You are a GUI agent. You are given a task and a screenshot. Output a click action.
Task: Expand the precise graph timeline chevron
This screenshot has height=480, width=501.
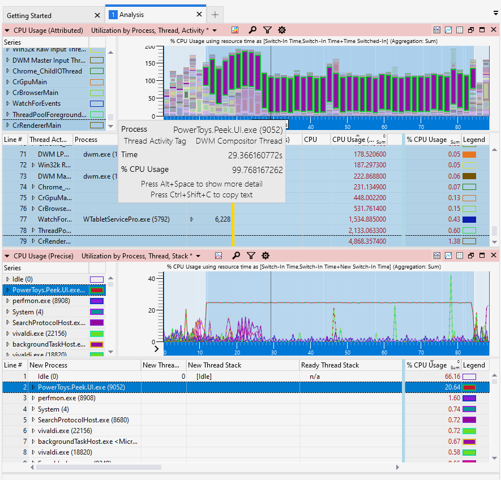pos(157,349)
